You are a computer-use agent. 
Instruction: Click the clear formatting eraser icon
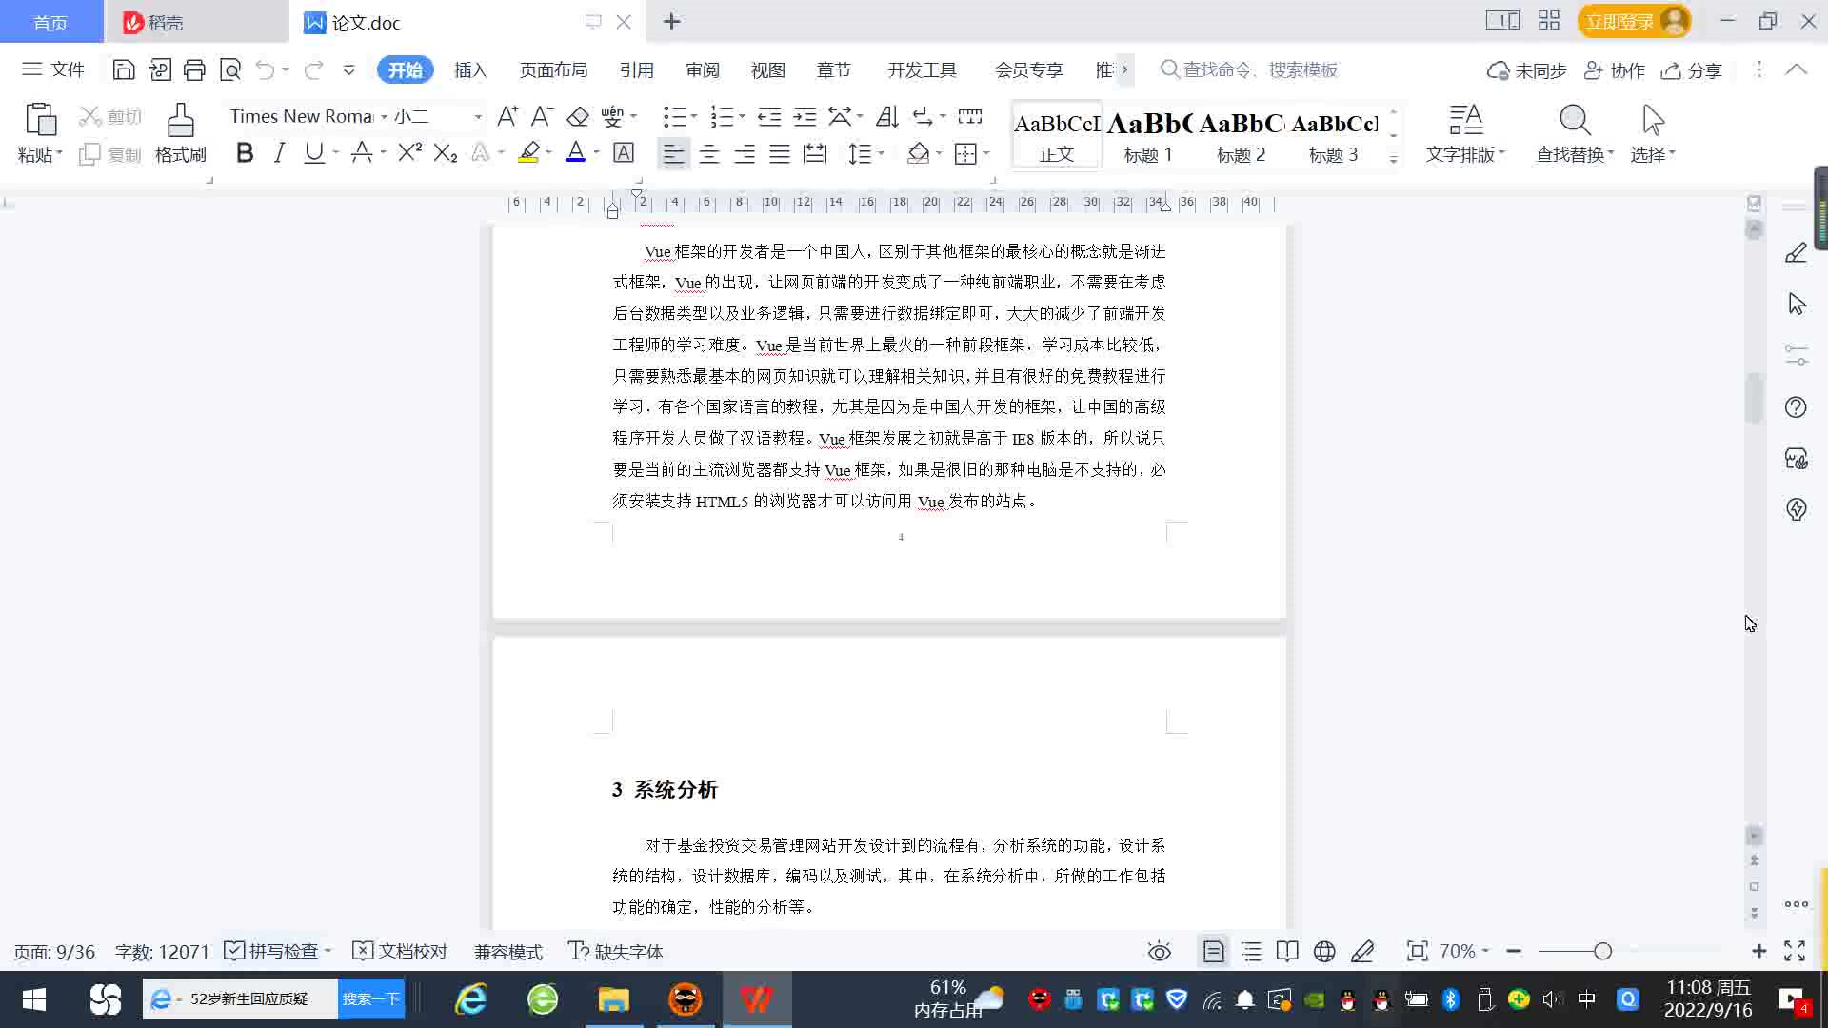coord(578,116)
